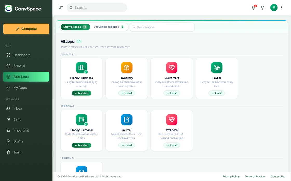
Task: Click the Inventory app title
Action: 127,78
